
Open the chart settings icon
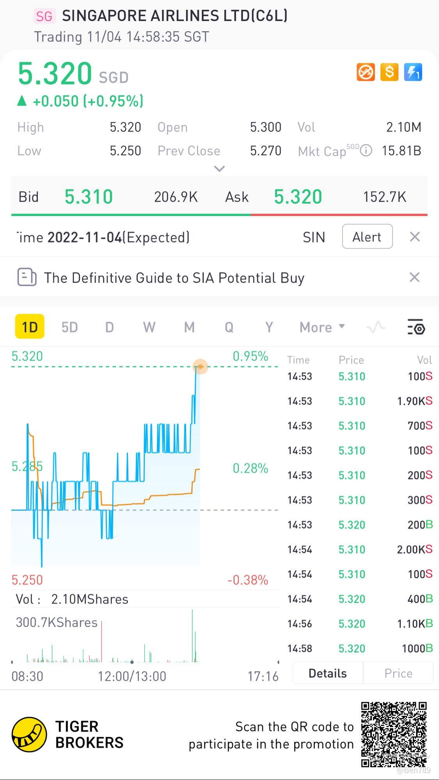(416, 327)
